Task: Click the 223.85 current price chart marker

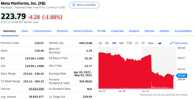Action: tap(181, 76)
